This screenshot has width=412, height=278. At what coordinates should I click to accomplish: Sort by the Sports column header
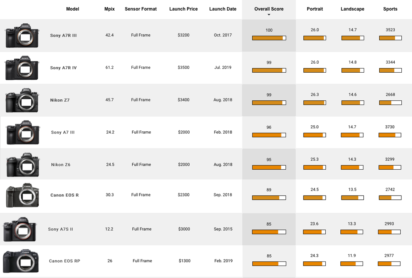pos(390,9)
